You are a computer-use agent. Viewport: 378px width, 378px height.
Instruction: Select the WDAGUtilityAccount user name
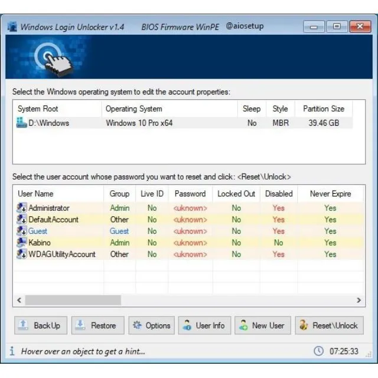(62, 254)
